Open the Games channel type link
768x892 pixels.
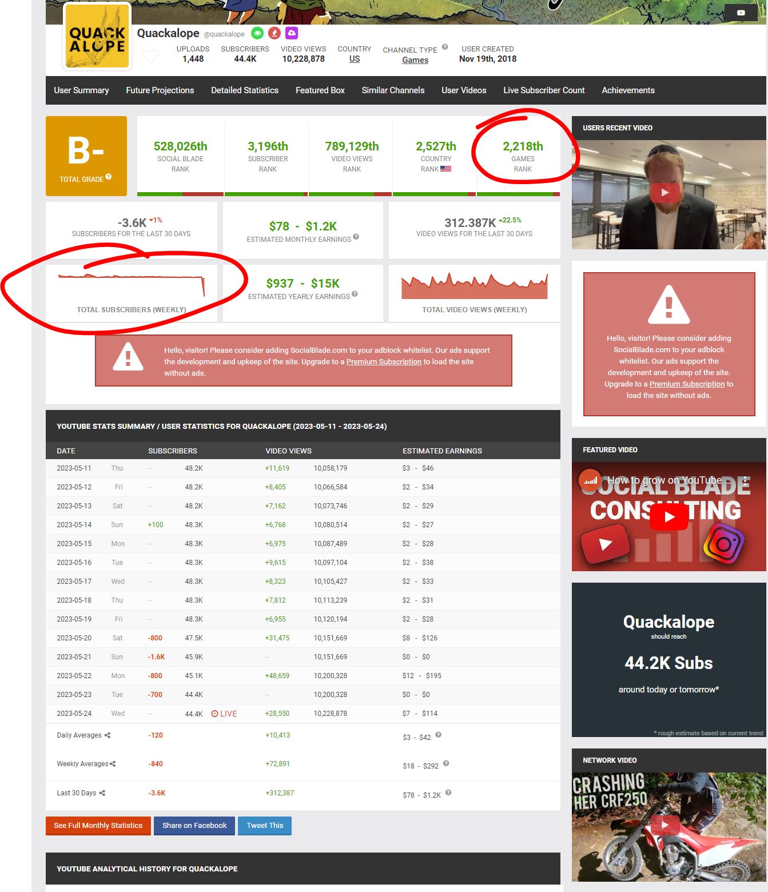[x=415, y=60]
